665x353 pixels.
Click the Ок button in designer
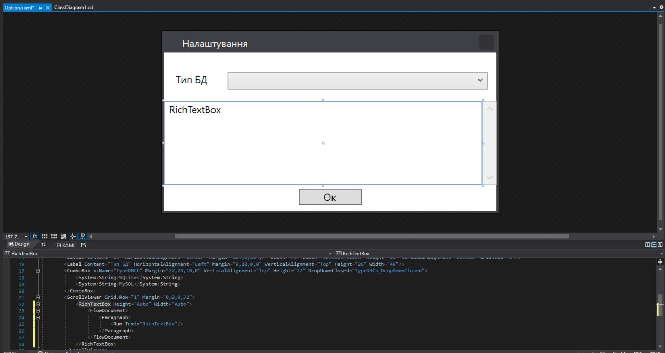point(330,197)
